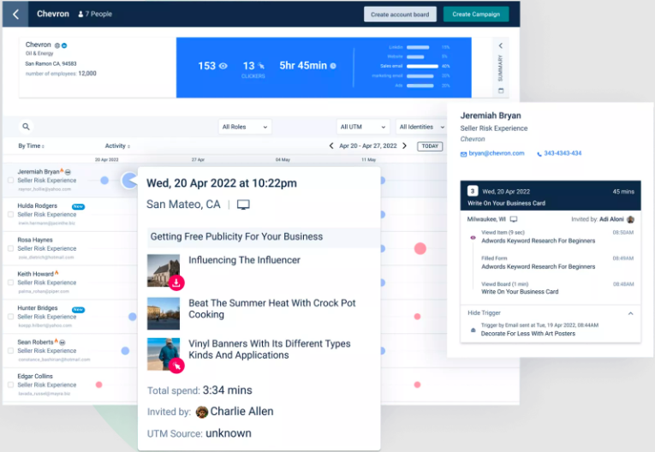Open the bryan@chevron.com email link
Viewport: 655px width, 452px height.
(497, 153)
